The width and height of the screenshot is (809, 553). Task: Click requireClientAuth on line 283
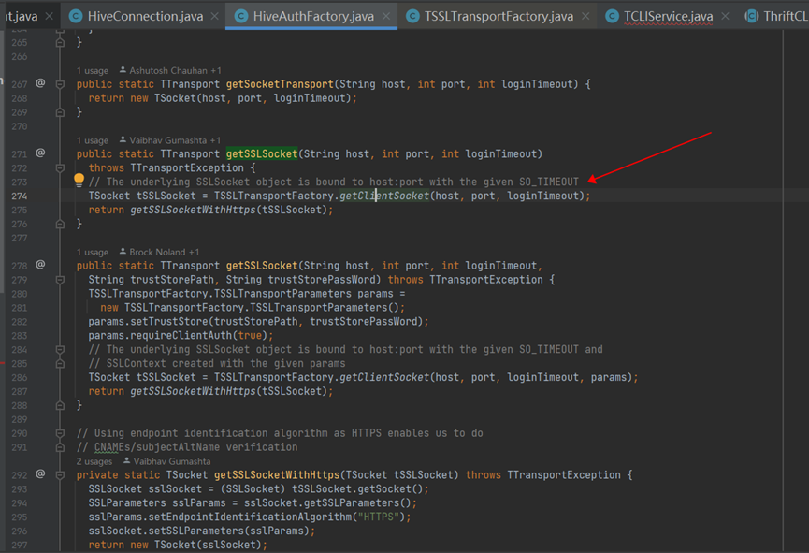[181, 335]
